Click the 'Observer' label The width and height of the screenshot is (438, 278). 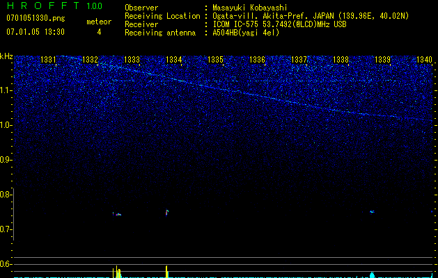point(141,8)
